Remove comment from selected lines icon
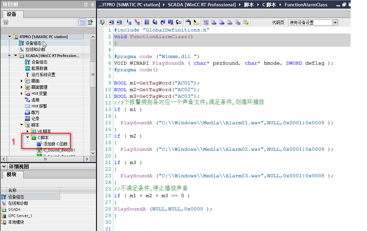This screenshot has height=231, width=367. click(137, 22)
